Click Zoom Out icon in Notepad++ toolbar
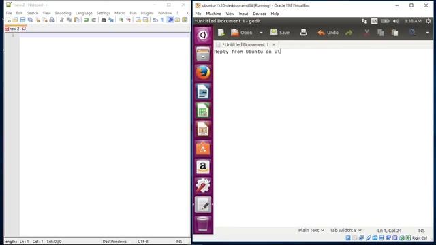 coord(128,20)
